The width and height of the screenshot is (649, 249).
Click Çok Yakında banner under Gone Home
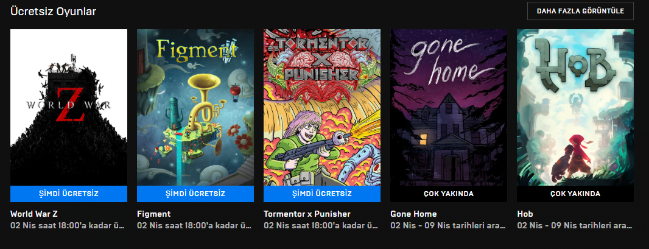(x=449, y=194)
